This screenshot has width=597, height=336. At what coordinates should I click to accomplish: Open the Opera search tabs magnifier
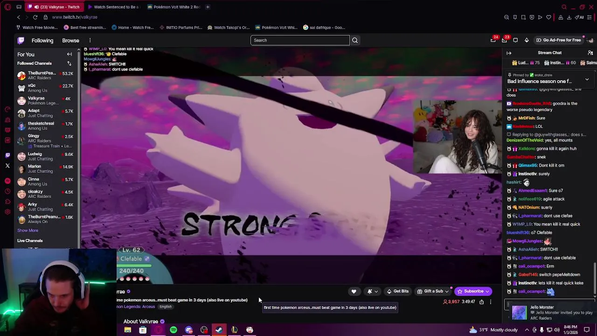[564, 7]
